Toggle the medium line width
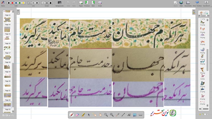The height and width of the screenshot is (119, 212). (x=33, y=3)
